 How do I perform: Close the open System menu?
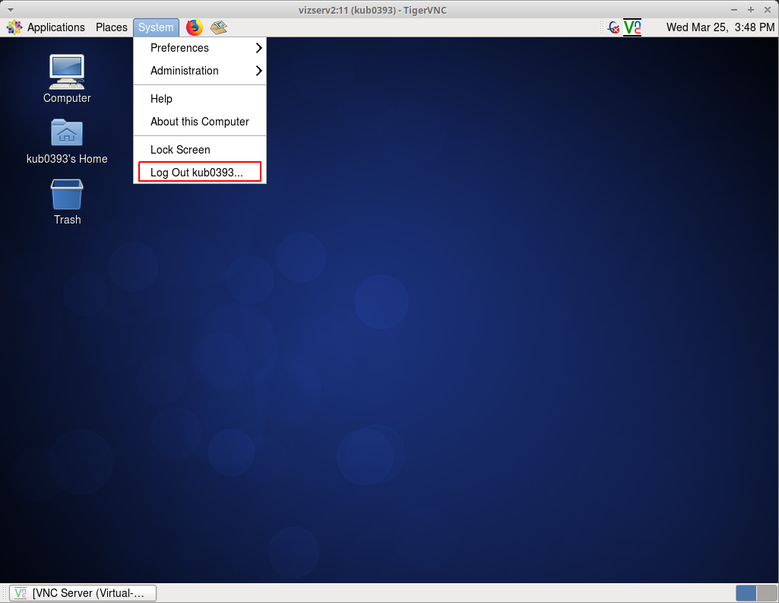click(156, 27)
